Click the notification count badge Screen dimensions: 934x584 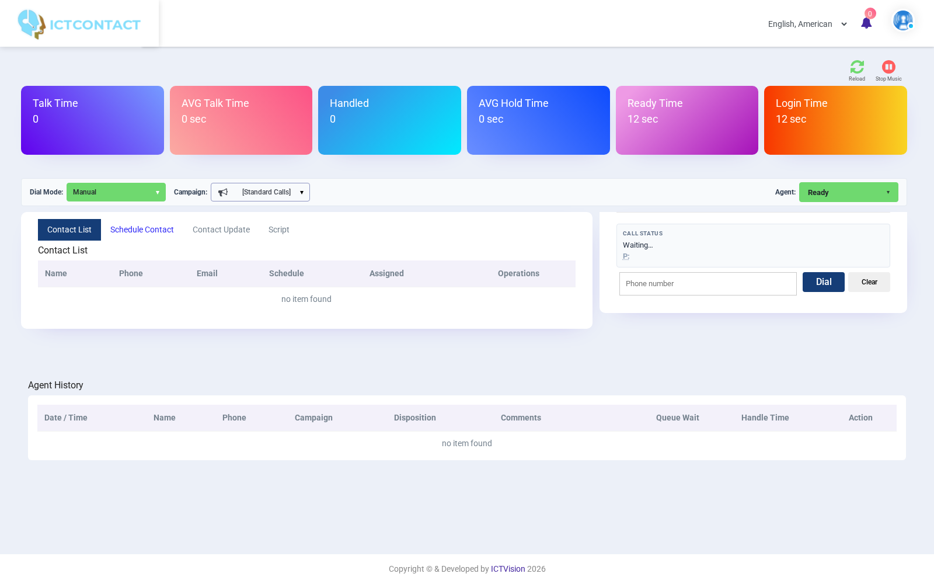870,13
